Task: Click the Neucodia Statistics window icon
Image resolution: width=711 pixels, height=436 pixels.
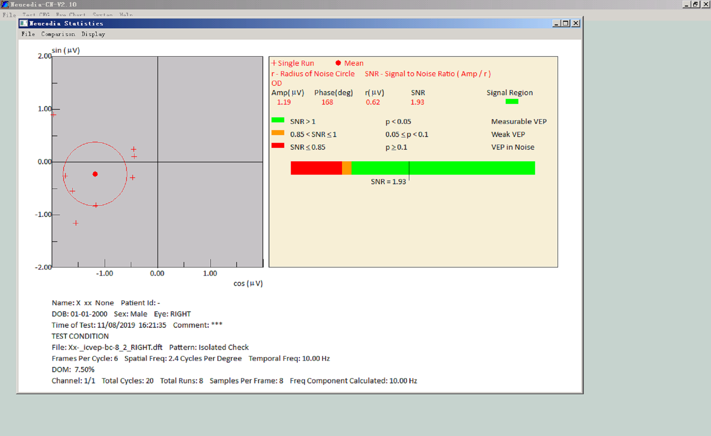Action: click(x=24, y=23)
